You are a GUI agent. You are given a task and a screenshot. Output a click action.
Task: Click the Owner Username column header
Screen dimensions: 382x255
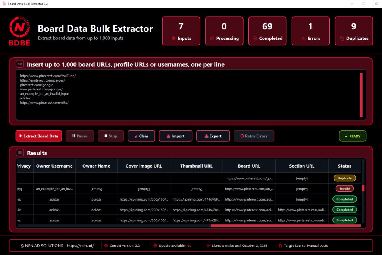click(x=54, y=166)
